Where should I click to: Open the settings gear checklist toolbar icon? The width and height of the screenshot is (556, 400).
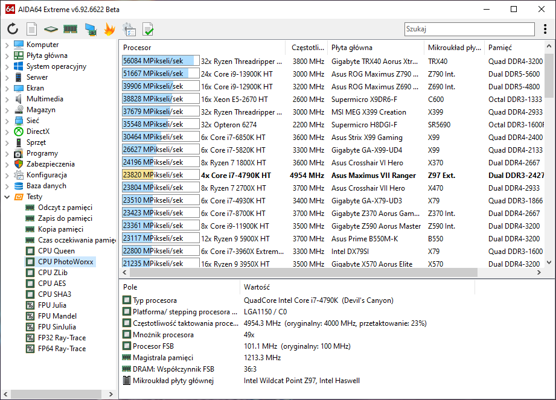click(x=129, y=29)
